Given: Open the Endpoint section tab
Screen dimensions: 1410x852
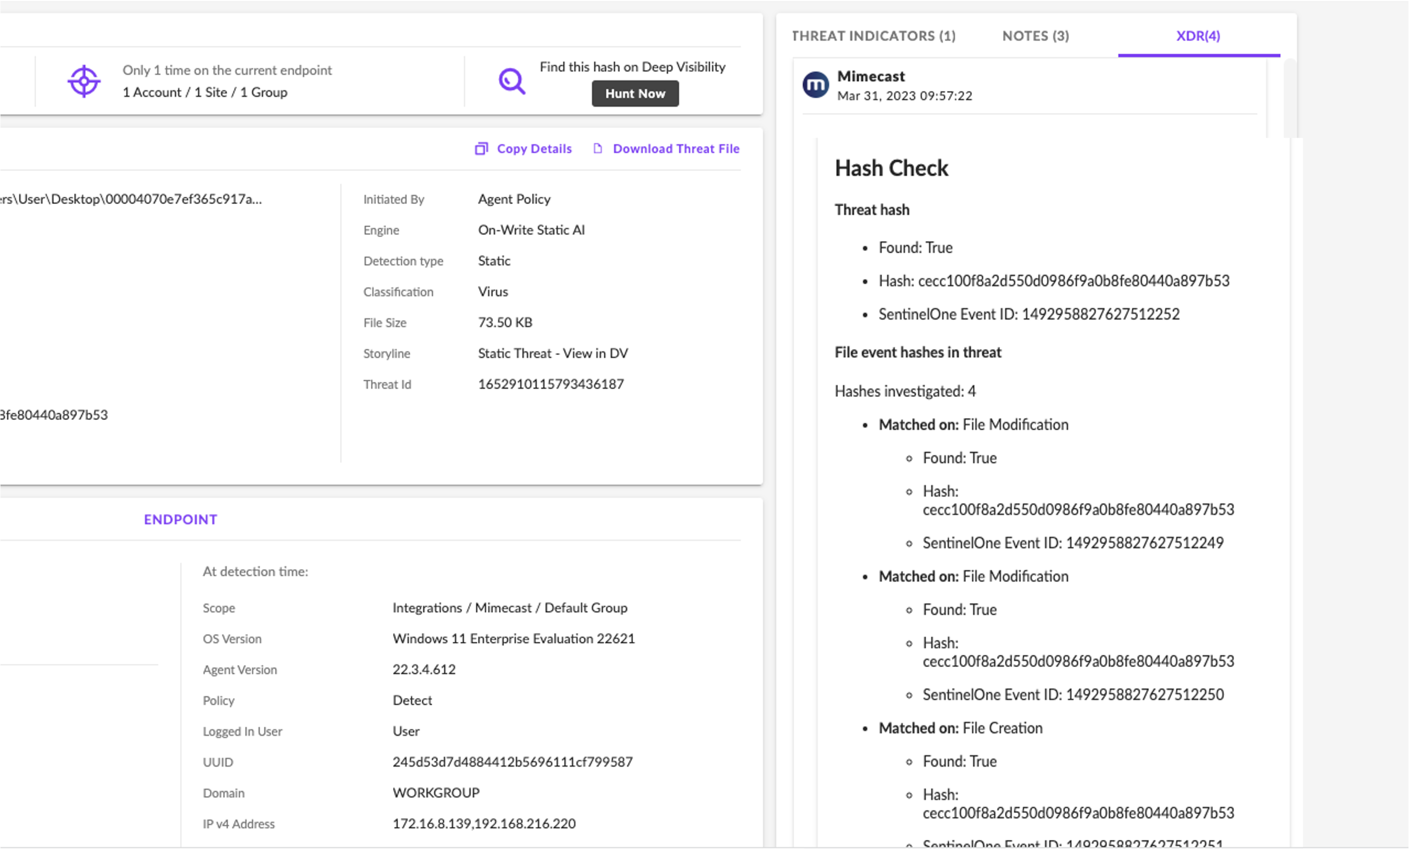Looking at the screenshot, I should (x=180, y=519).
